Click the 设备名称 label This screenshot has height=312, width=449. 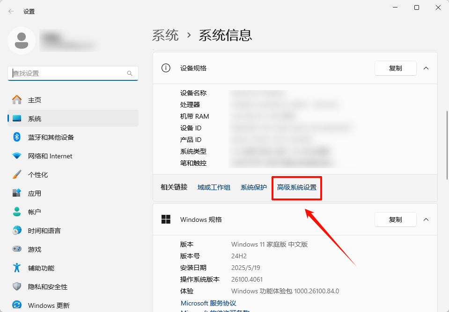click(x=193, y=93)
